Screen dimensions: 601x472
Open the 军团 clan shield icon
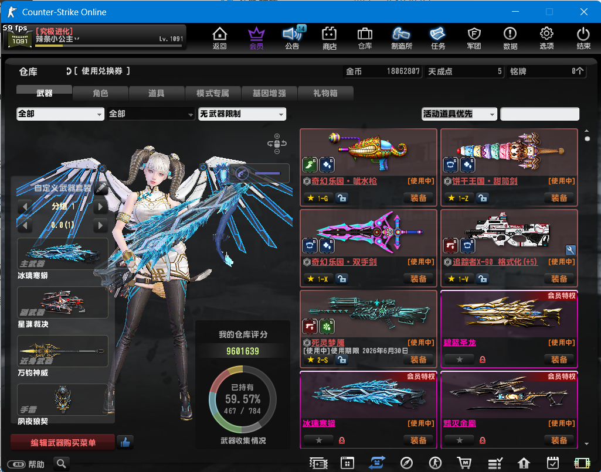[x=474, y=37]
